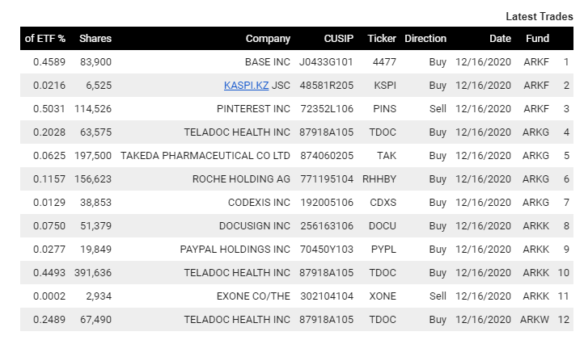This screenshot has width=584, height=340.
Task: Click the ARKW fund cell
Action: click(x=535, y=320)
